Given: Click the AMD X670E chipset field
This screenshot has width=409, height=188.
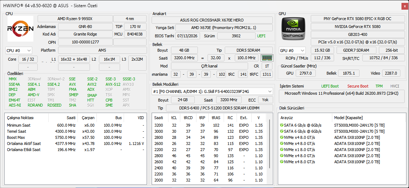Looking at the screenshot, I should tap(224, 28).
